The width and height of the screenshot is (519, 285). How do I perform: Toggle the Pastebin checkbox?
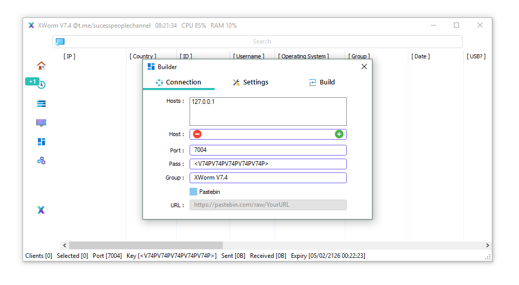(193, 192)
